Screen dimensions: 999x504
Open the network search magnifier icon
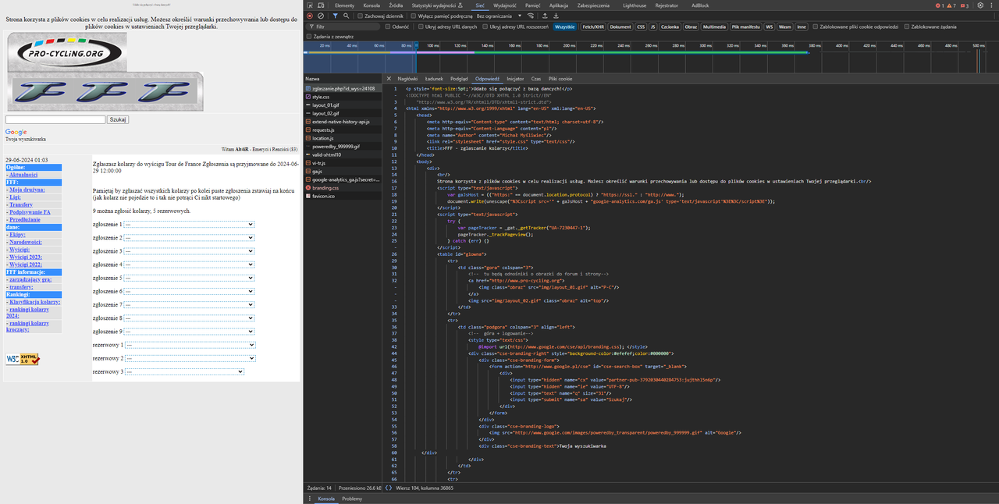point(346,16)
